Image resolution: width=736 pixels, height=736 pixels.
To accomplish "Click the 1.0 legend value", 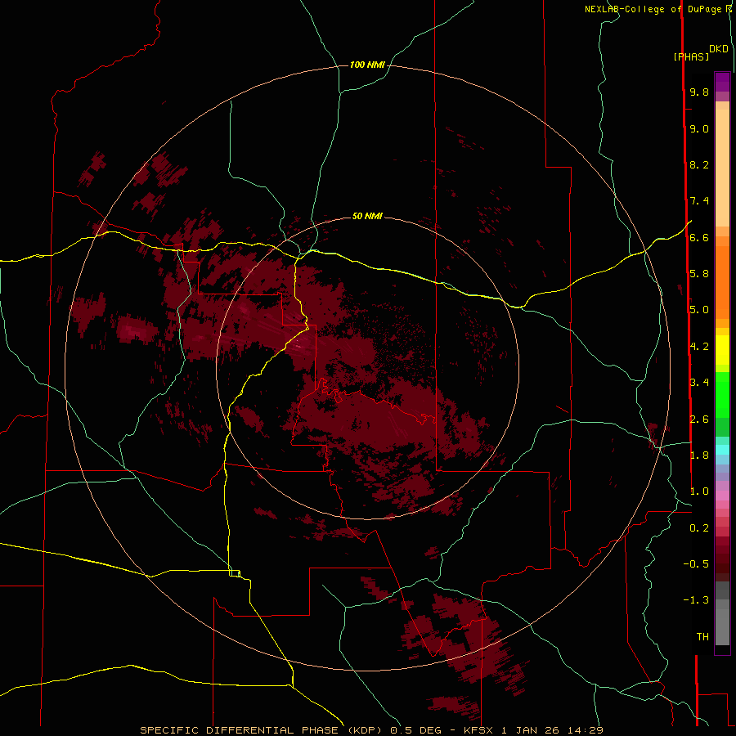I will coord(699,491).
